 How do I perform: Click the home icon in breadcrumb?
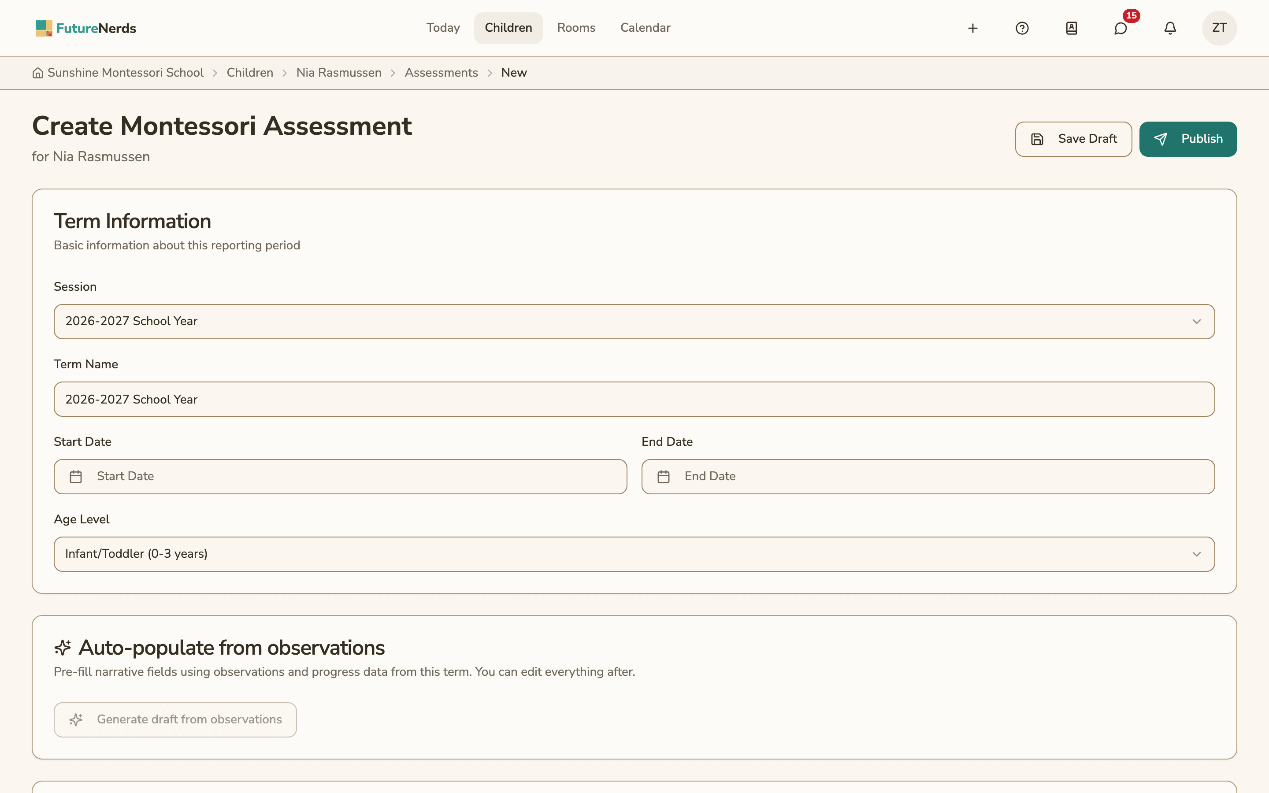[x=38, y=73]
